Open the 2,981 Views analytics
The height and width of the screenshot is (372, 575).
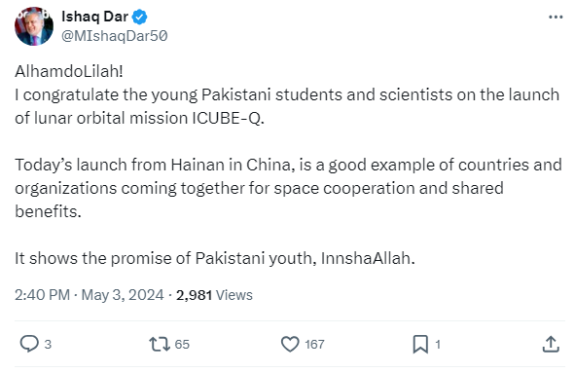(x=214, y=295)
